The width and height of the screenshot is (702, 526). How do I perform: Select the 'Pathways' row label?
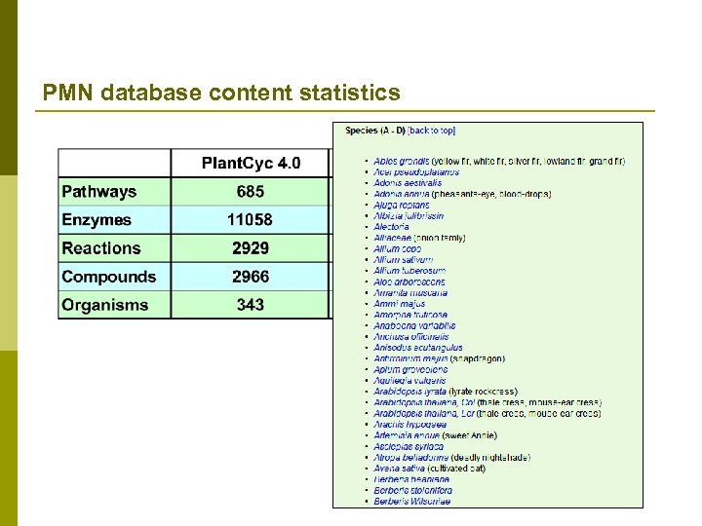(x=98, y=192)
